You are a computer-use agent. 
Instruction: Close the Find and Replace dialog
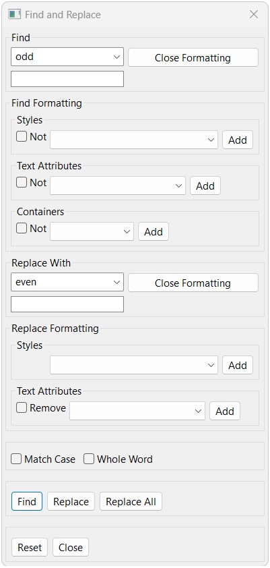(254, 14)
